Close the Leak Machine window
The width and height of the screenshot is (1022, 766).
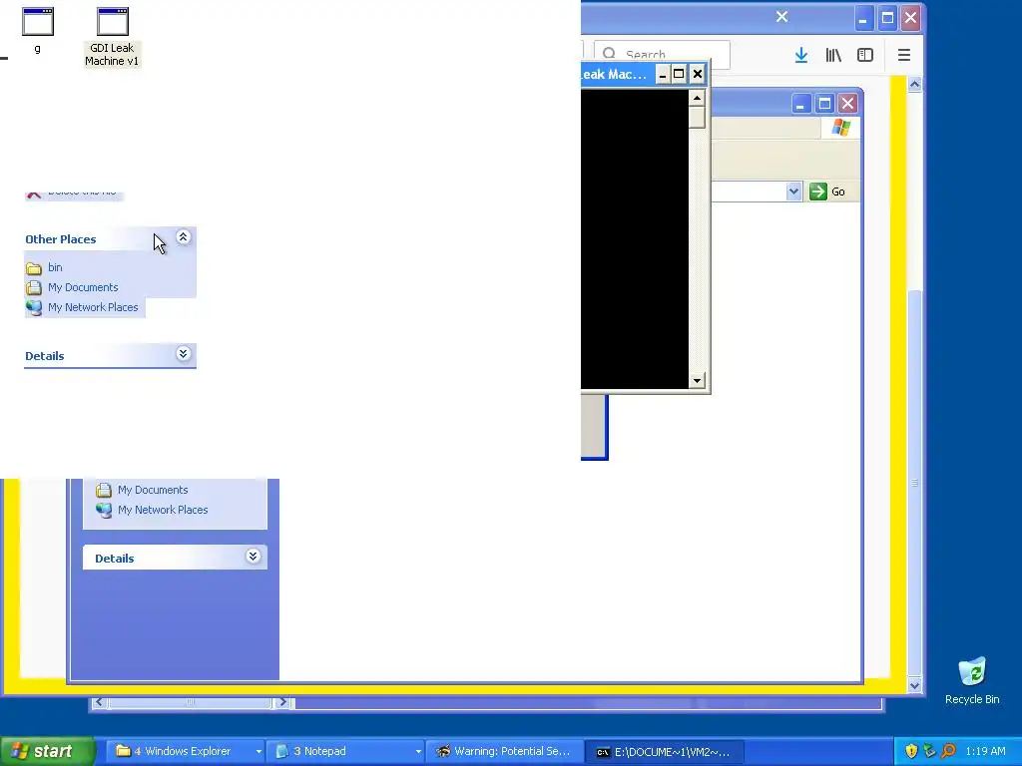click(698, 74)
